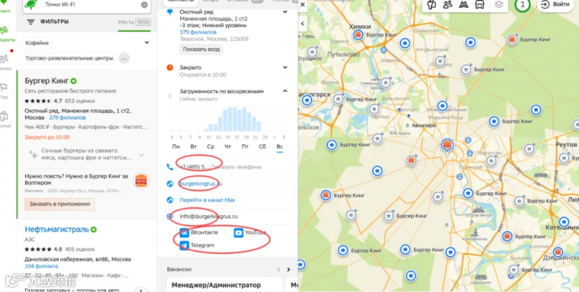The width and height of the screenshot is (579, 292).
Task: Expand the Закрыто opening hours chevron
Action: (x=285, y=67)
